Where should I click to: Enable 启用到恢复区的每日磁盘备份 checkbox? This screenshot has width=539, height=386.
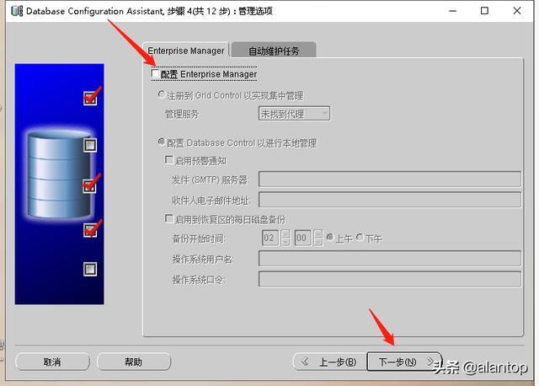pos(169,219)
